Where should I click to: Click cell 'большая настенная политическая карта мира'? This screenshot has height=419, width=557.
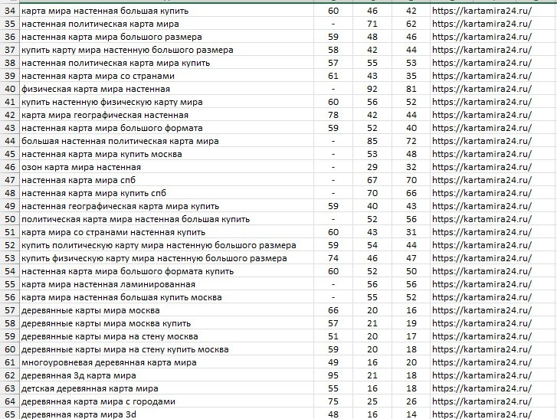pos(166,141)
